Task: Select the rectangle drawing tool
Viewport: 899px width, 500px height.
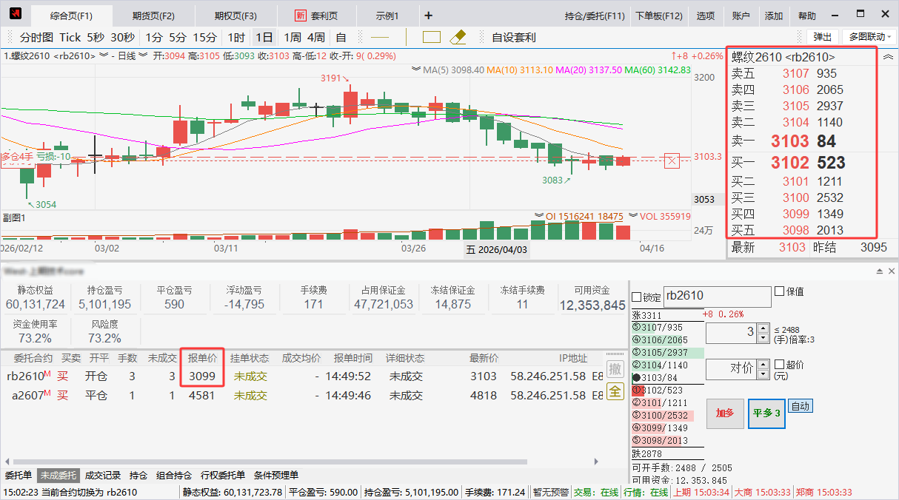Action: point(432,37)
